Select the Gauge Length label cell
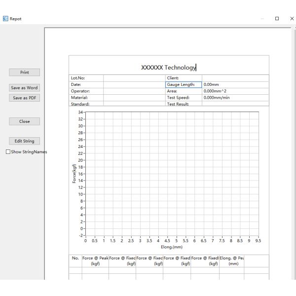296x296 pixels. [184, 84]
